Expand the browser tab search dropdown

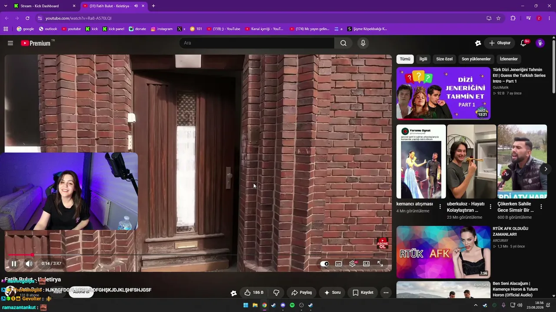pyautogui.click(x=6, y=6)
